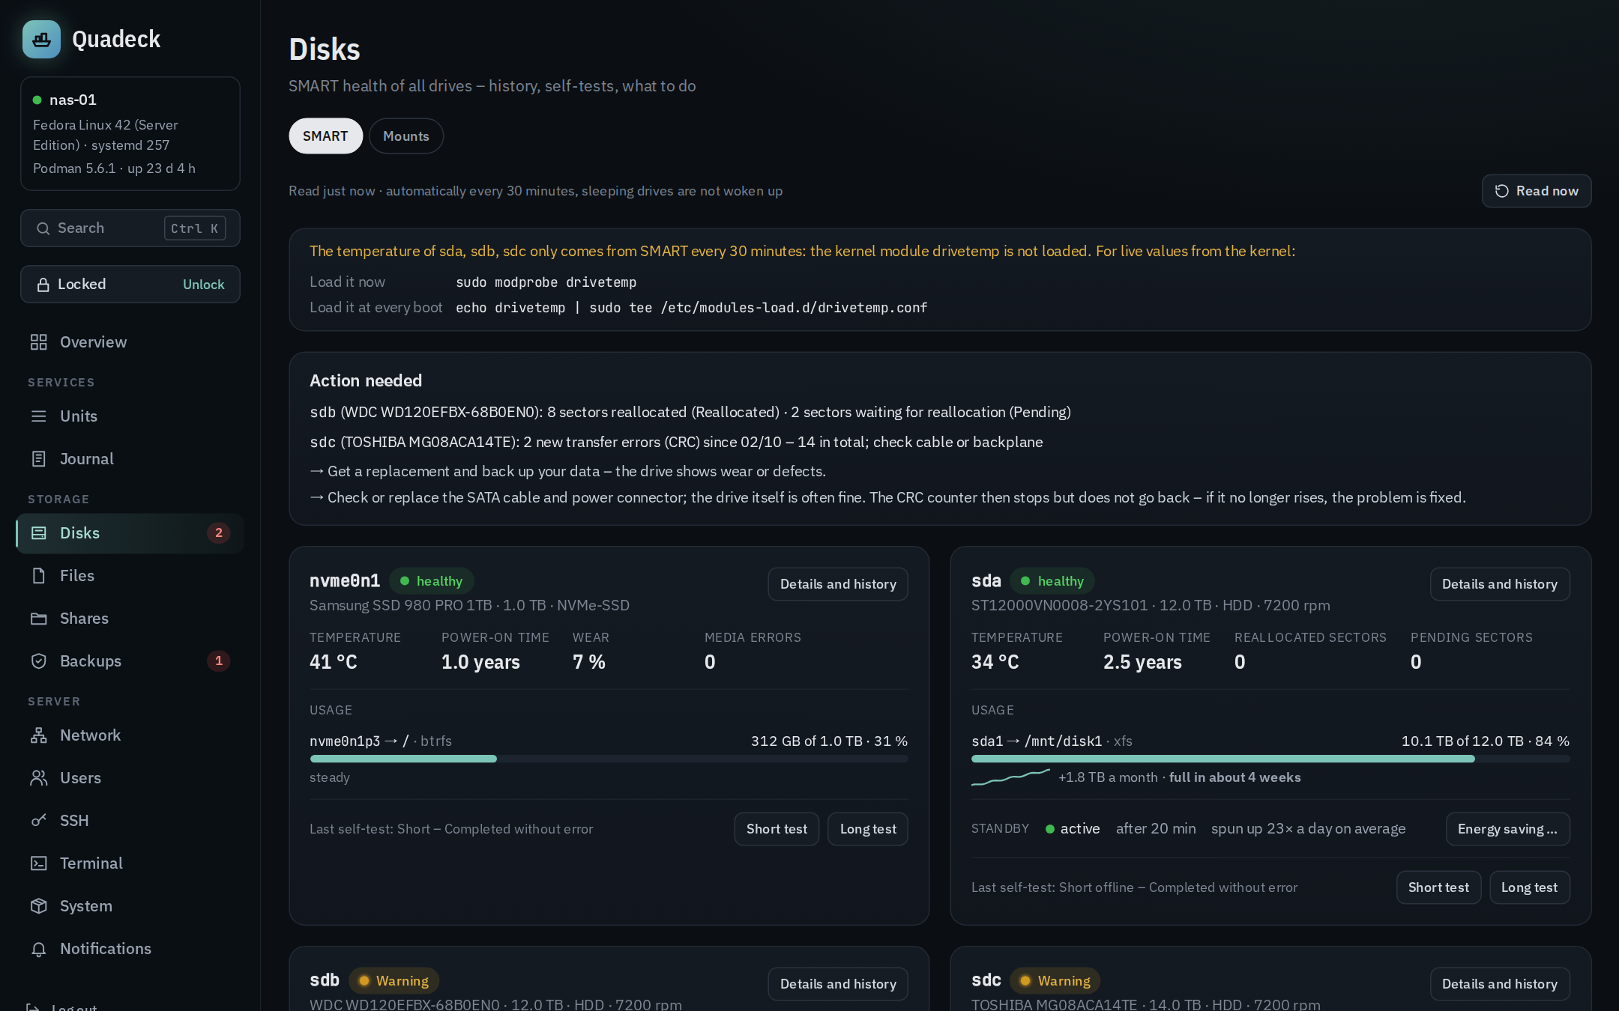Open Details and history for sda
Viewport: 1619px width, 1011px height.
[1500, 584]
